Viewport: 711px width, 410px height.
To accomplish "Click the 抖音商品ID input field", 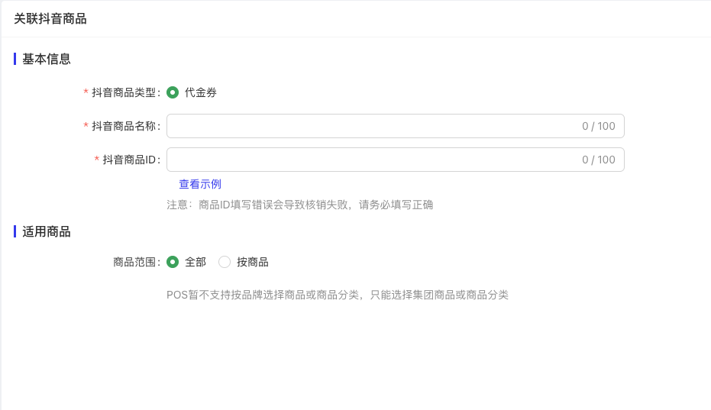I will 396,160.
